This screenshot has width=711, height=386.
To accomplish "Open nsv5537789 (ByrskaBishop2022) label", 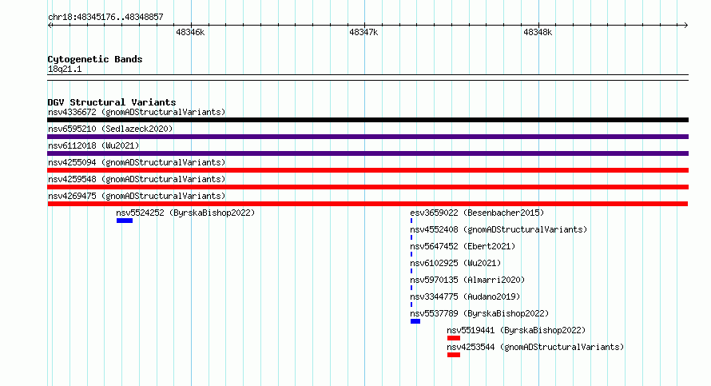I will coord(479,313).
